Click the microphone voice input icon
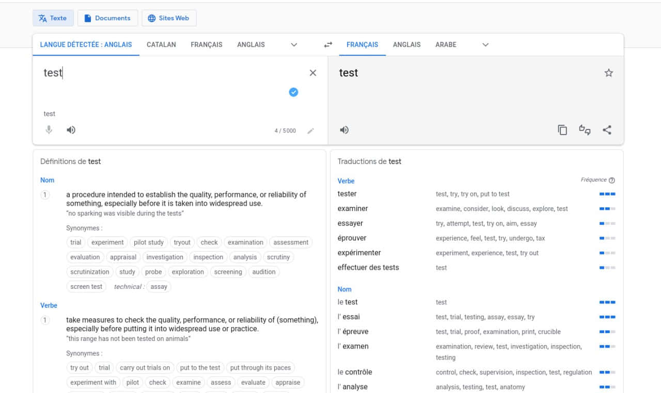The width and height of the screenshot is (661, 393). (x=49, y=130)
